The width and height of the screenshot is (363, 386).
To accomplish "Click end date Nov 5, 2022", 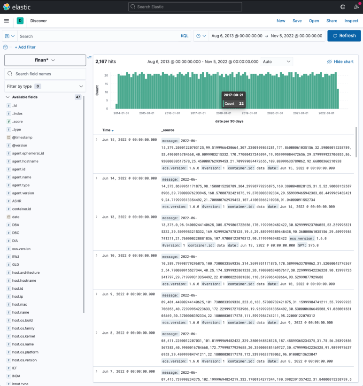I will (296, 36).
